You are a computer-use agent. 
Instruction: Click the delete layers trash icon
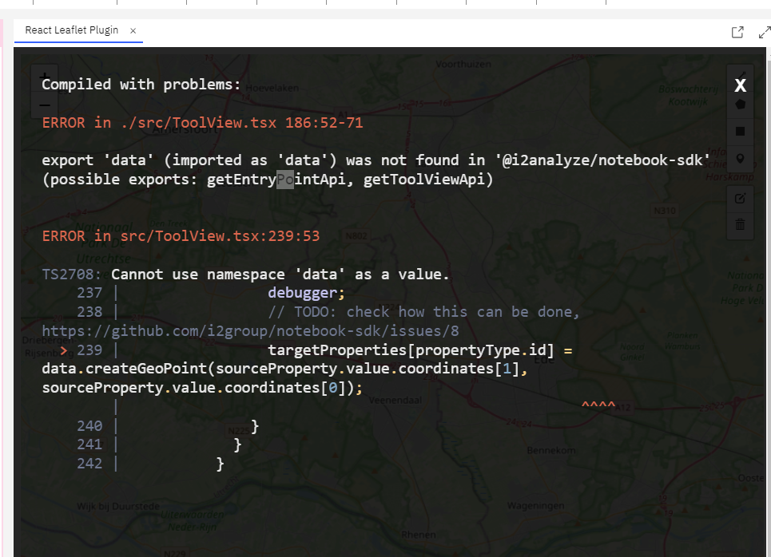[740, 224]
